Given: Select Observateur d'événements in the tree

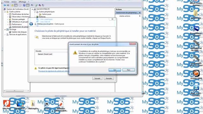Looking at the screenshot, I should tap(21, 17).
